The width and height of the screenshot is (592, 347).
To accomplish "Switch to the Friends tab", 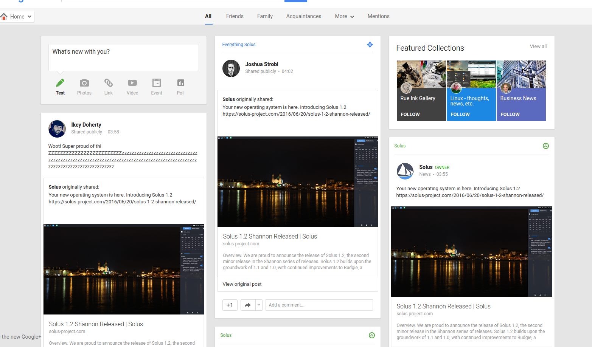I will click(x=235, y=16).
